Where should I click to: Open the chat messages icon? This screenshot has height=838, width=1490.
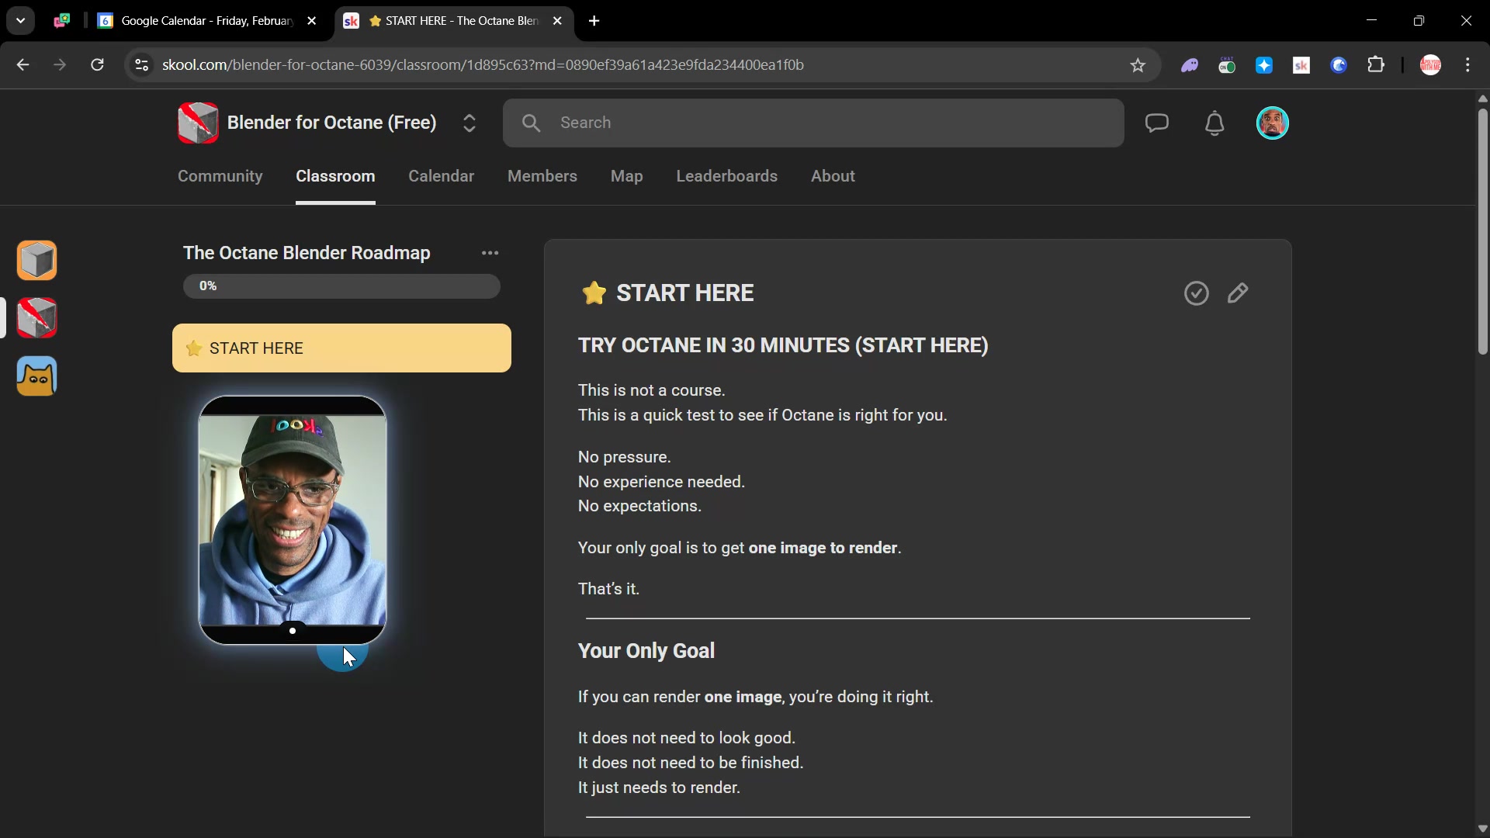[1156, 123]
